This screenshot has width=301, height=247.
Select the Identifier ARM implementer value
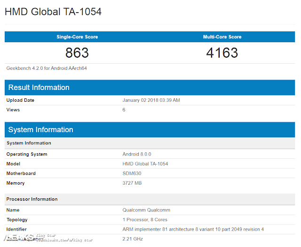click(193, 229)
